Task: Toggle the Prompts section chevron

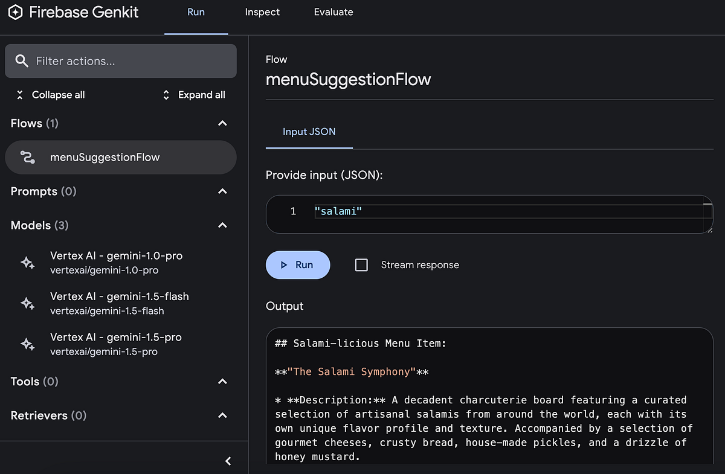Action: pyautogui.click(x=222, y=191)
